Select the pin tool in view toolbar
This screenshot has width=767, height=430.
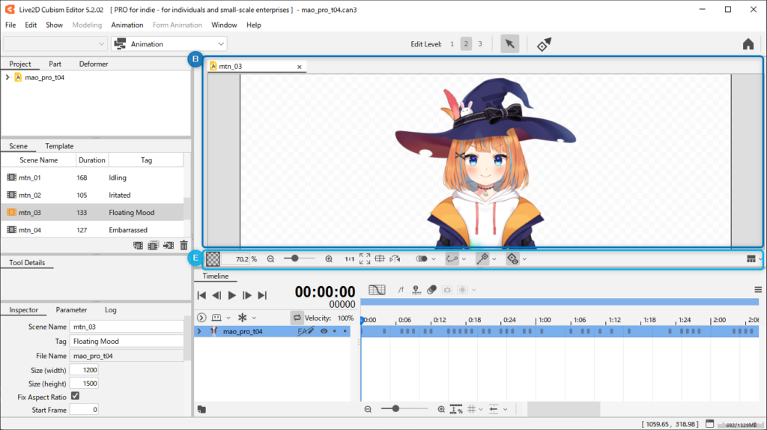point(482,258)
